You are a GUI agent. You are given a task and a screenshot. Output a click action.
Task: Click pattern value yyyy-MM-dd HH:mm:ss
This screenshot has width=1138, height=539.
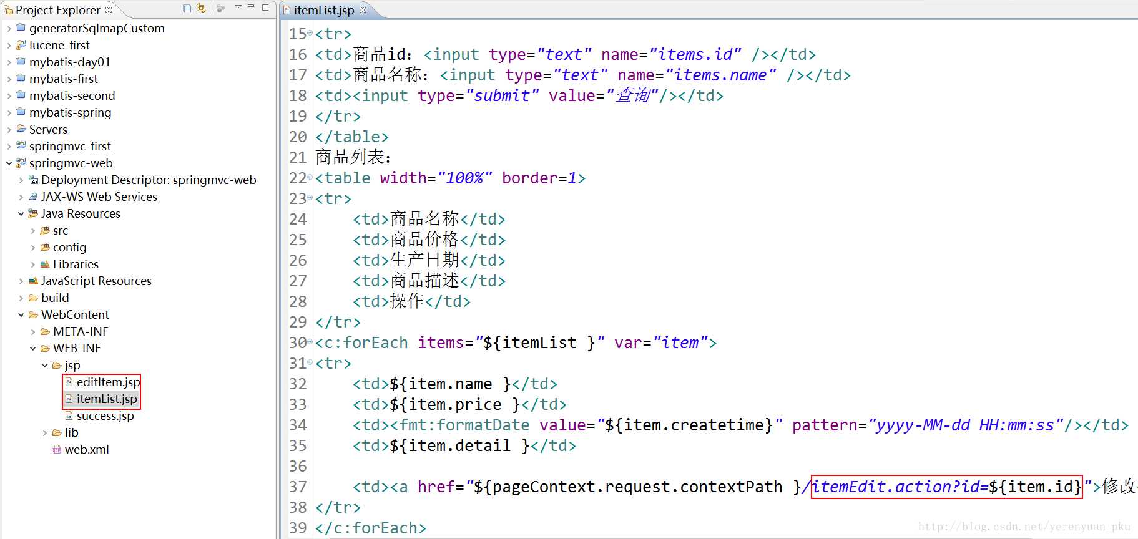[965, 425]
